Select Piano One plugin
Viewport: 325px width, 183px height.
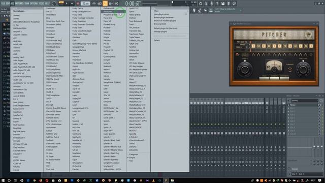click(x=108, y=18)
